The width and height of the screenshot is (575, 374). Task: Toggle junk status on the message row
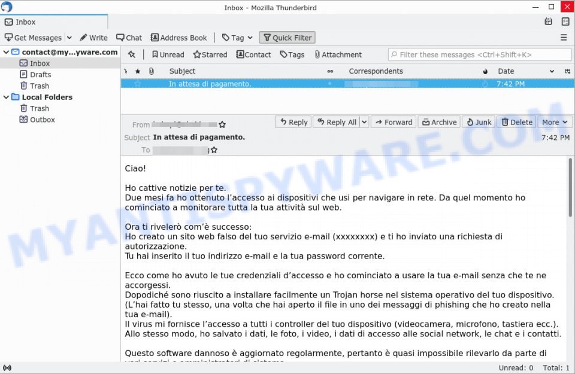pyautogui.click(x=485, y=84)
